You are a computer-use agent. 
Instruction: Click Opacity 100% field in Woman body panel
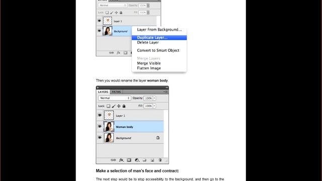coord(148,99)
